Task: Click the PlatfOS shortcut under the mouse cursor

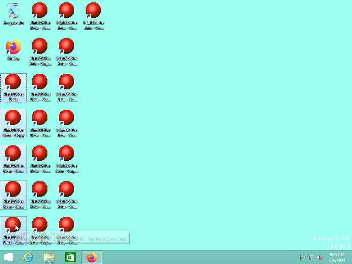Action: [13, 231]
